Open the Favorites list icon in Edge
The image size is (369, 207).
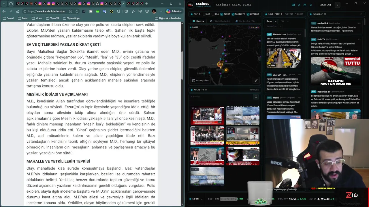pyautogui.click(x=133, y=11)
